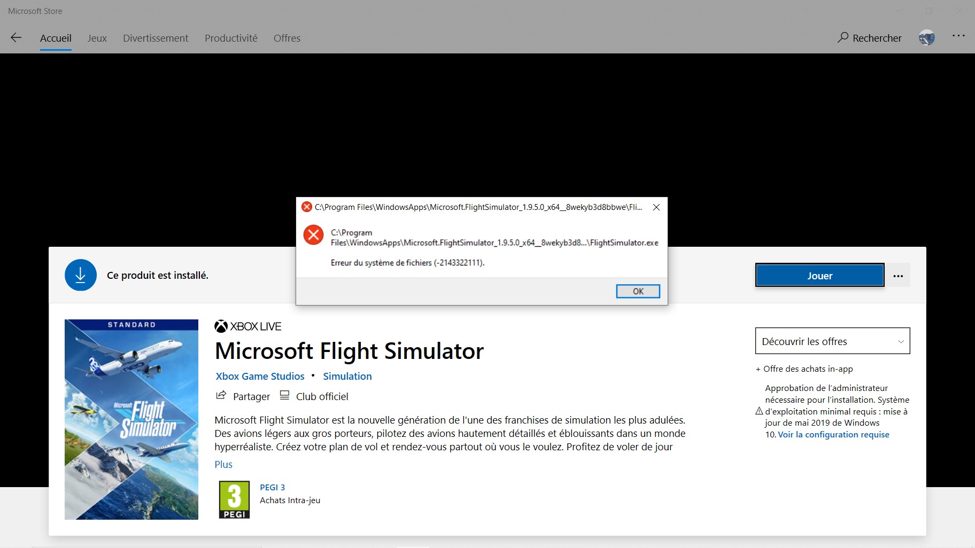Image resolution: width=975 pixels, height=548 pixels.
Task: Click the Microsoft Store window title
Action: [35, 11]
